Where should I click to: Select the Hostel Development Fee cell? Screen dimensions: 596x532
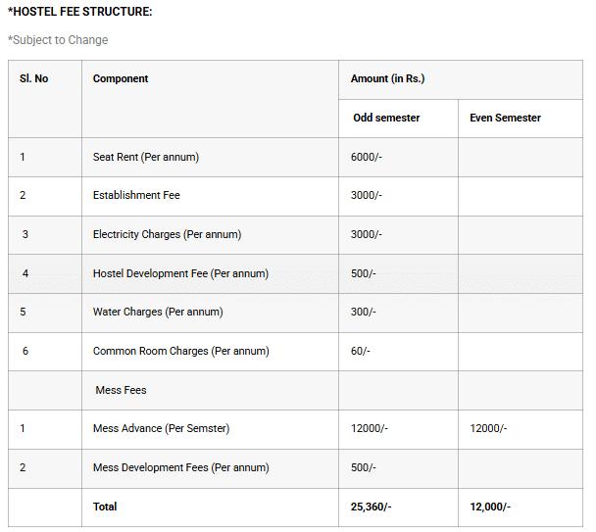180,273
